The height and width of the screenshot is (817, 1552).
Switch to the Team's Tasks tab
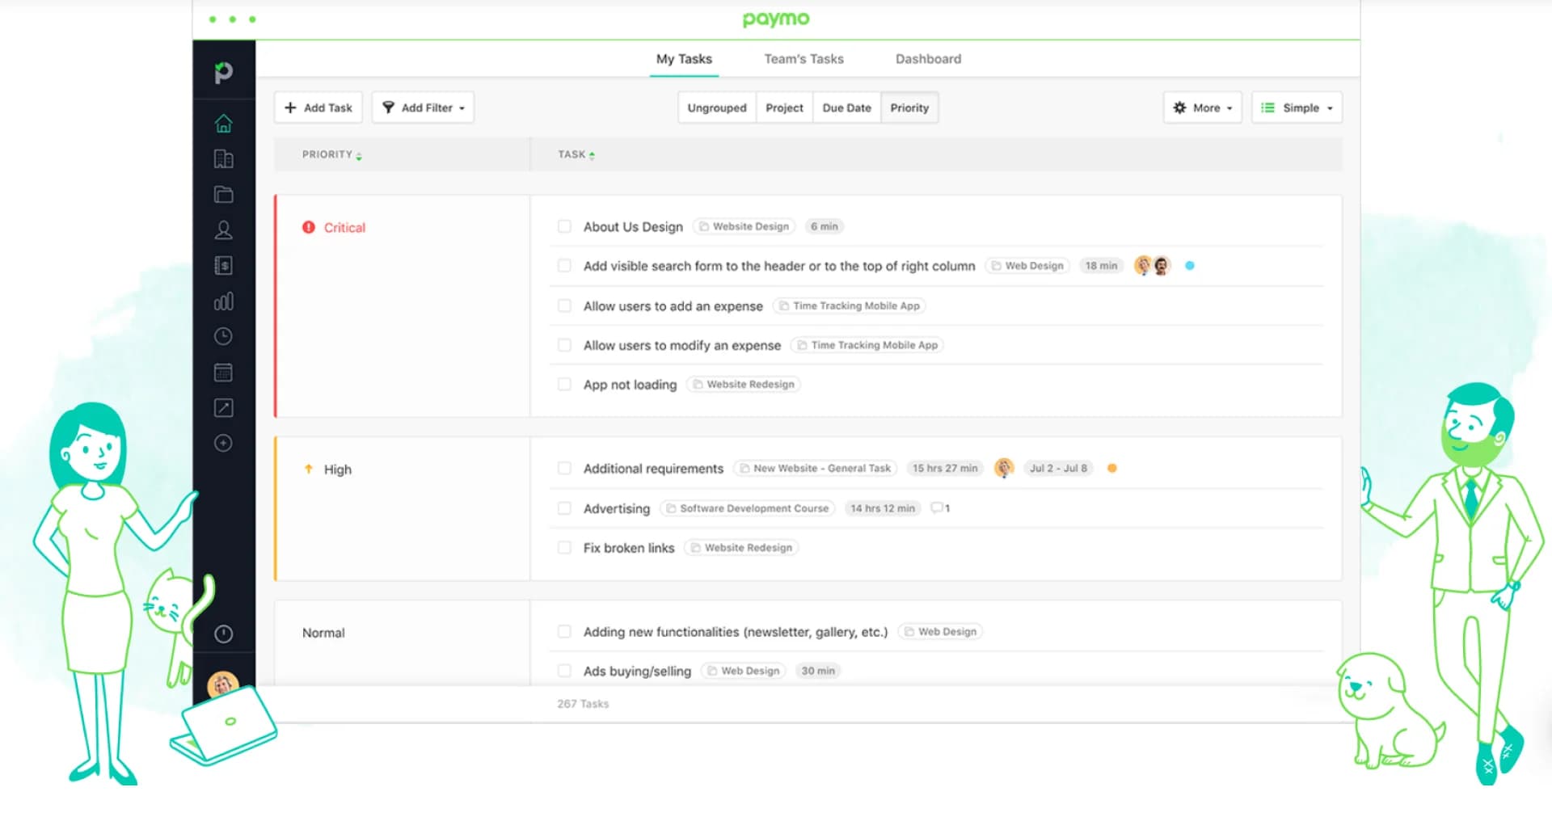(x=803, y=59)
